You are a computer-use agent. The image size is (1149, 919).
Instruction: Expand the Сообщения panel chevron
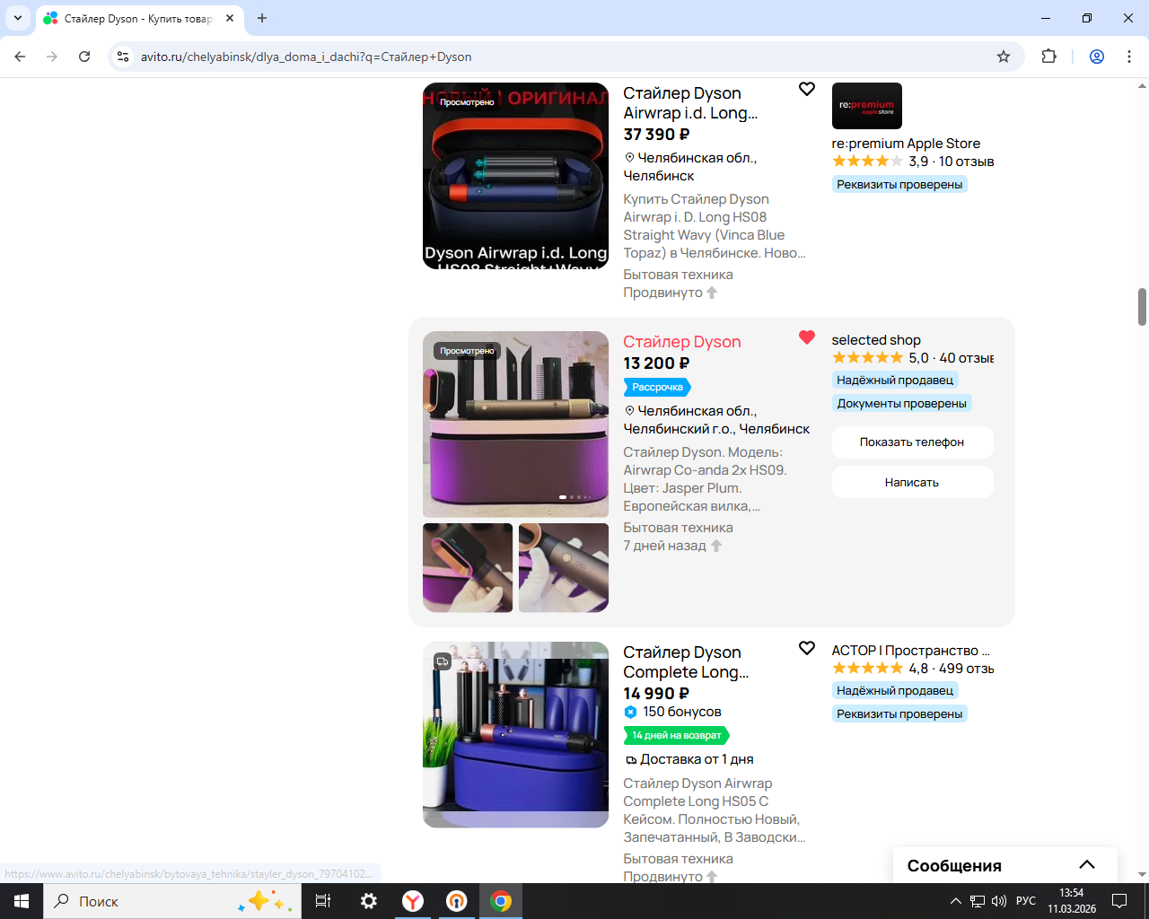pos(1087,865)
